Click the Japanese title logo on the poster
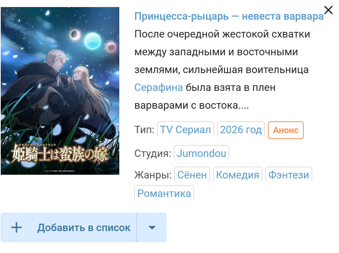 coord(59,154)
